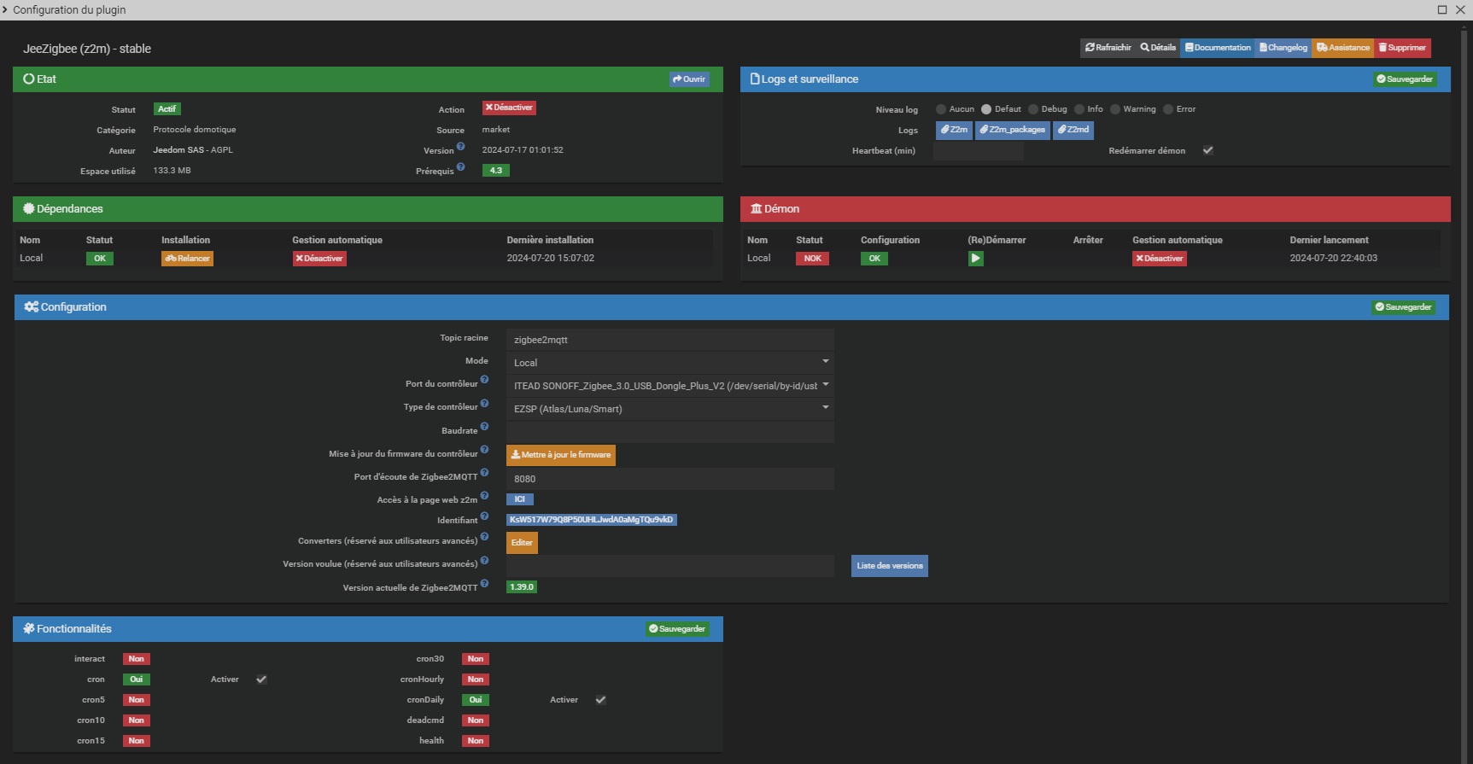Open the Z2md log file
The width and height of the screenshot is (1473, 764).
pyautogui.click(x=1073, y=130)
